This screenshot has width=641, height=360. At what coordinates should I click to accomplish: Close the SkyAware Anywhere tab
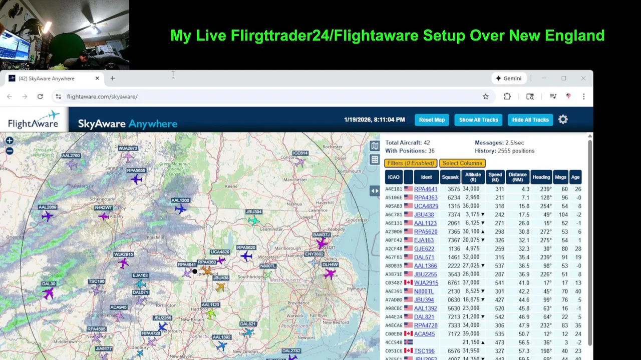pos(97,78)
